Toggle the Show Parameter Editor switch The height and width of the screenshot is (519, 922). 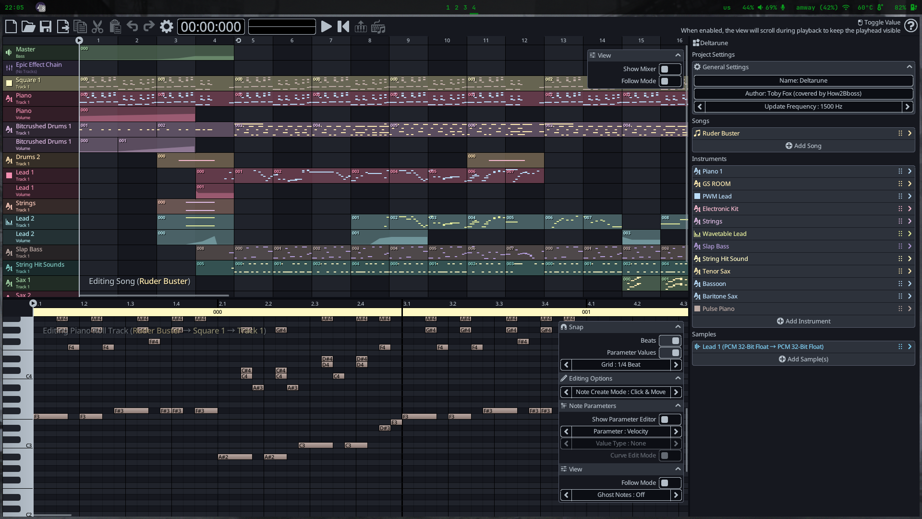tap(669, 420)
